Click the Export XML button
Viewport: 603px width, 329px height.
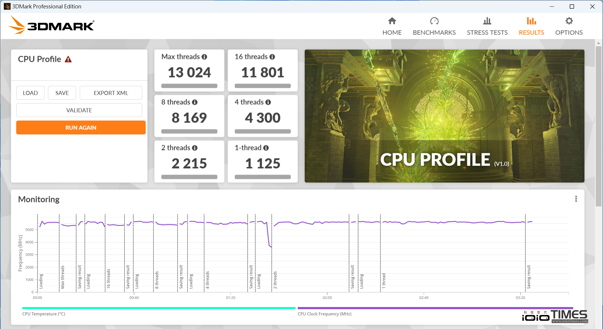(x=111, y=93)
